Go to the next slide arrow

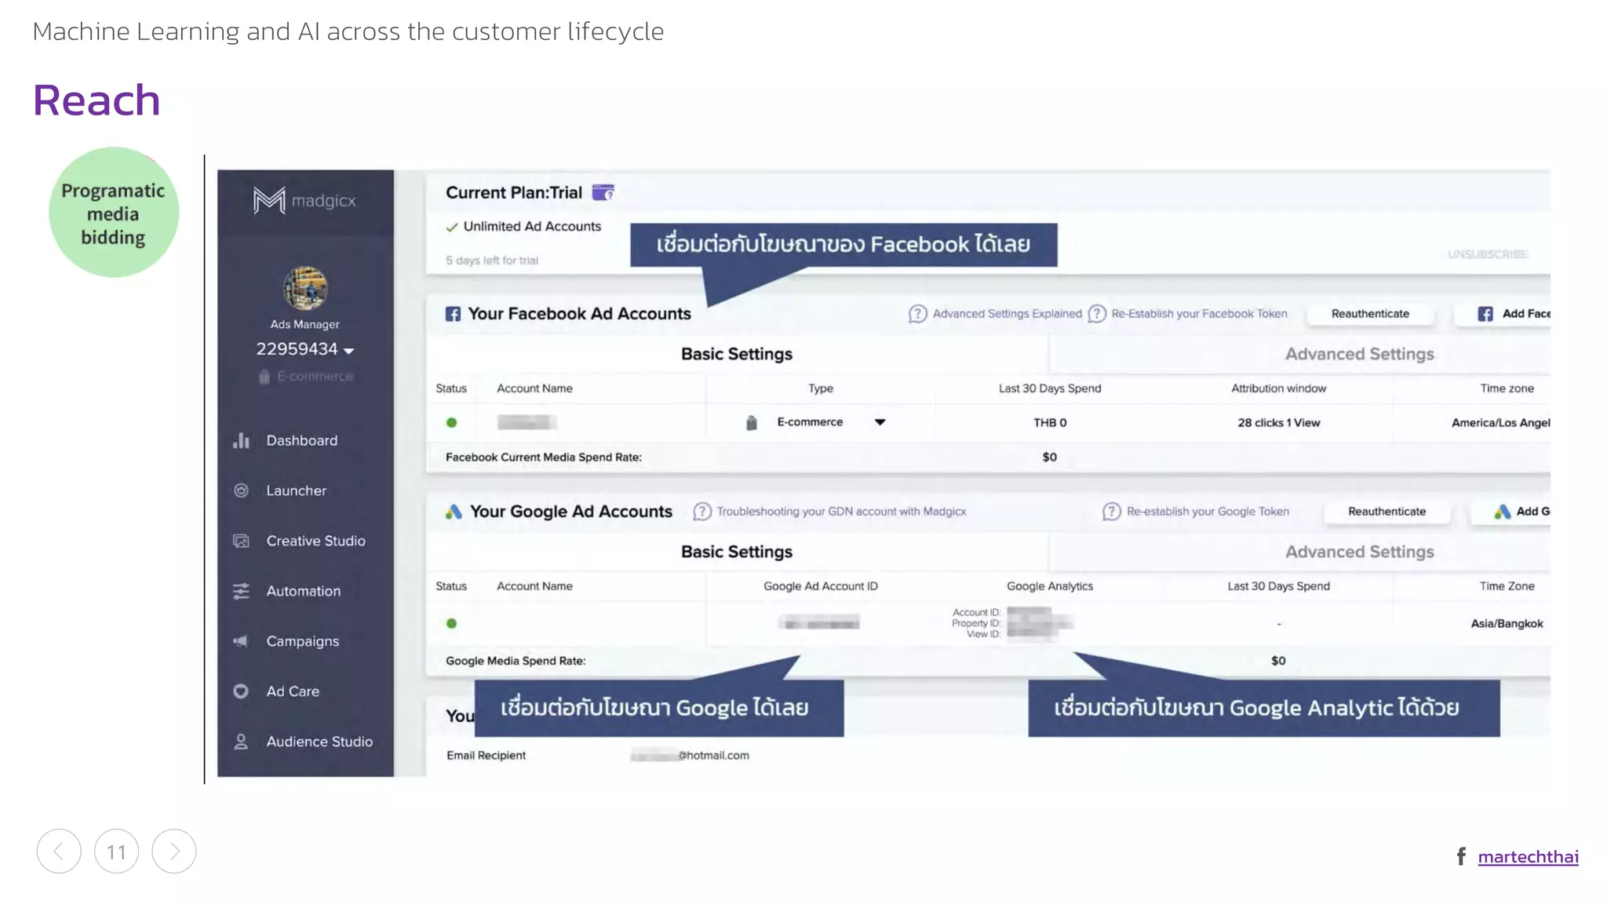(x=174, y=851)
